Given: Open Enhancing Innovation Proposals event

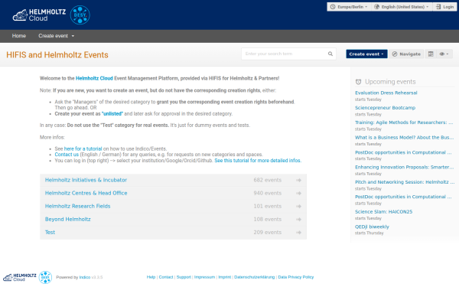Looking at the screenshot, I should pyautogui.click(x=404, y=167).
